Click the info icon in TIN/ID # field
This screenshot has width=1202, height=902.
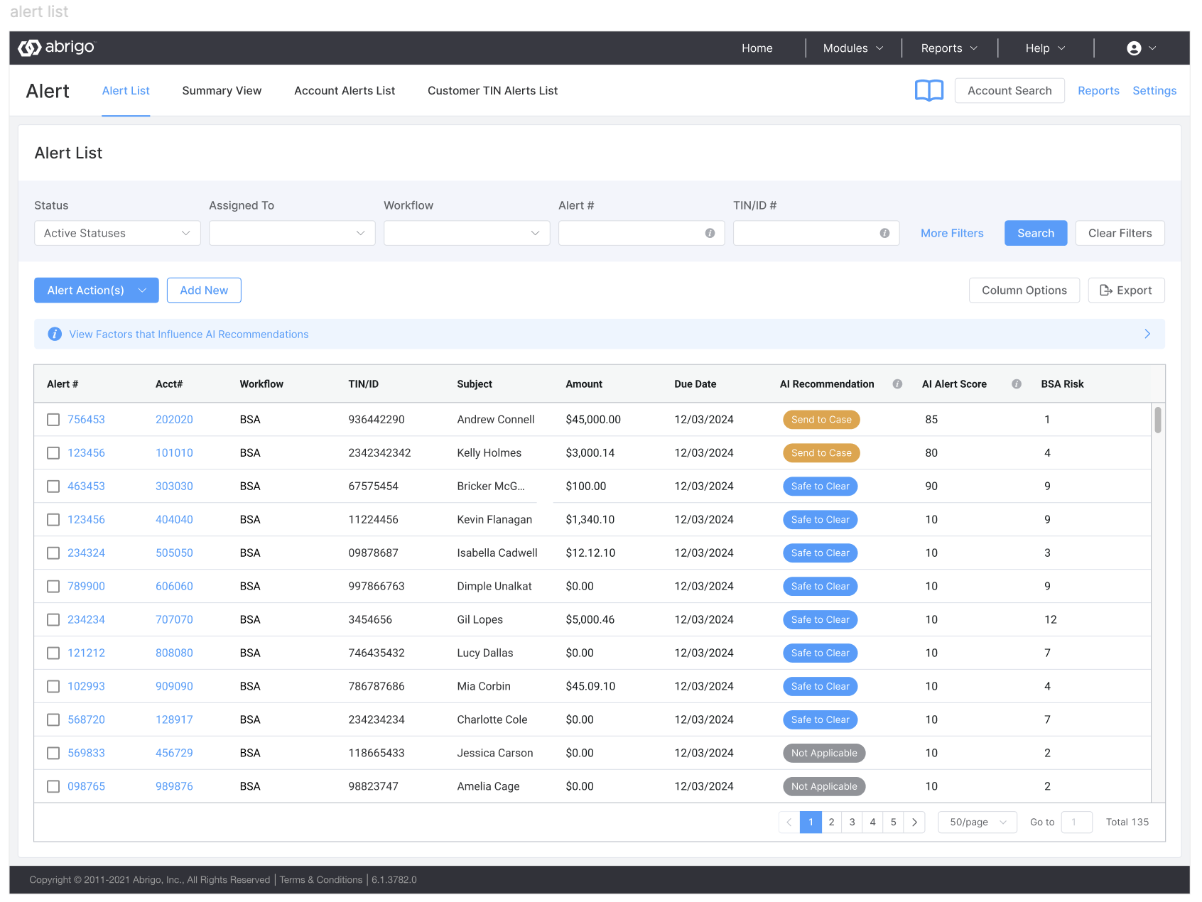884,234
